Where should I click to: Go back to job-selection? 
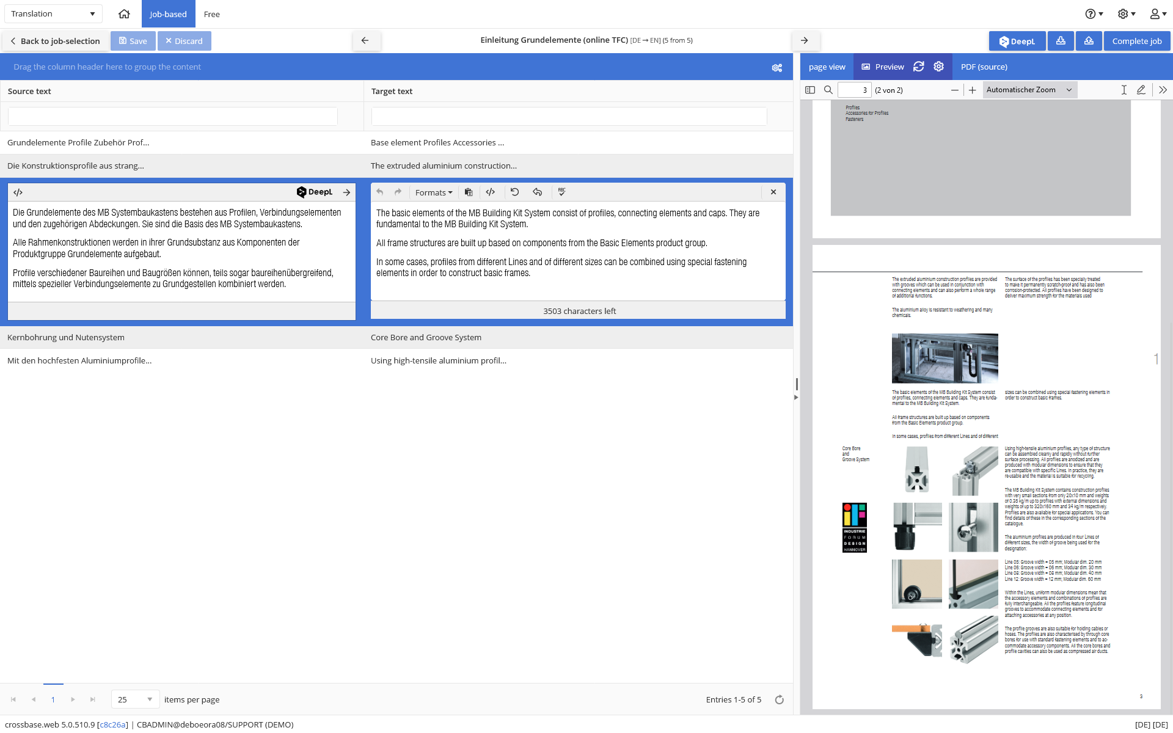tap(55, 41)
